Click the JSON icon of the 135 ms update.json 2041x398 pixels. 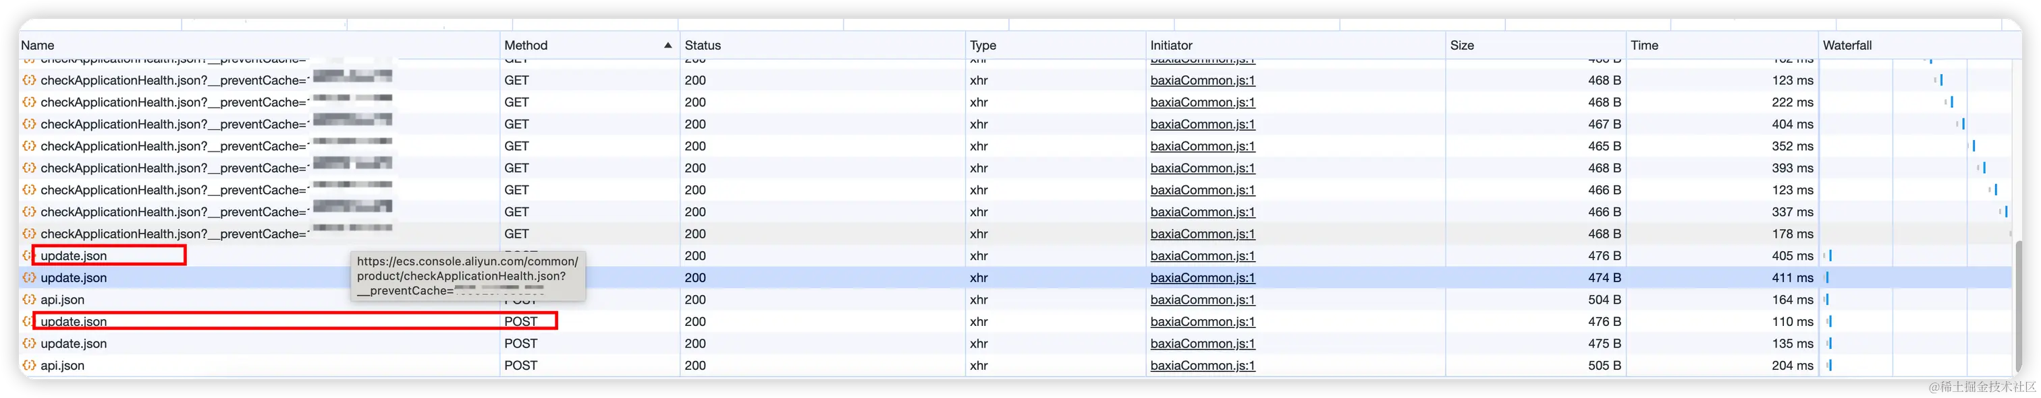(29, 343)
